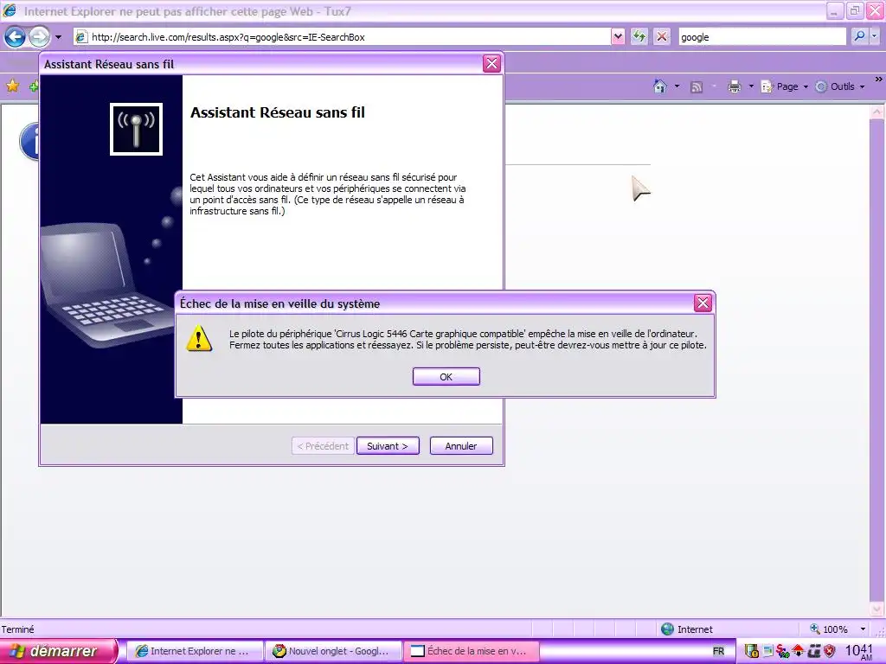Click the magnifier Search button
This screenshot has height=664, width=886.
click(x=859, y=36)
